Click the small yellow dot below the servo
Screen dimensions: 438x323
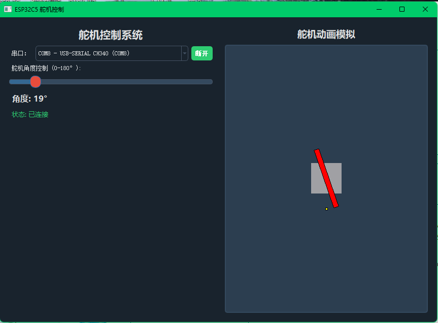(x=326, y=209)
